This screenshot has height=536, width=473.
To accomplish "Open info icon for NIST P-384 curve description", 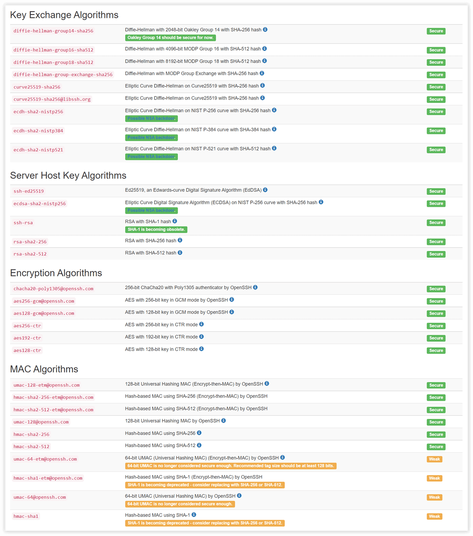I will pos(274,129).
